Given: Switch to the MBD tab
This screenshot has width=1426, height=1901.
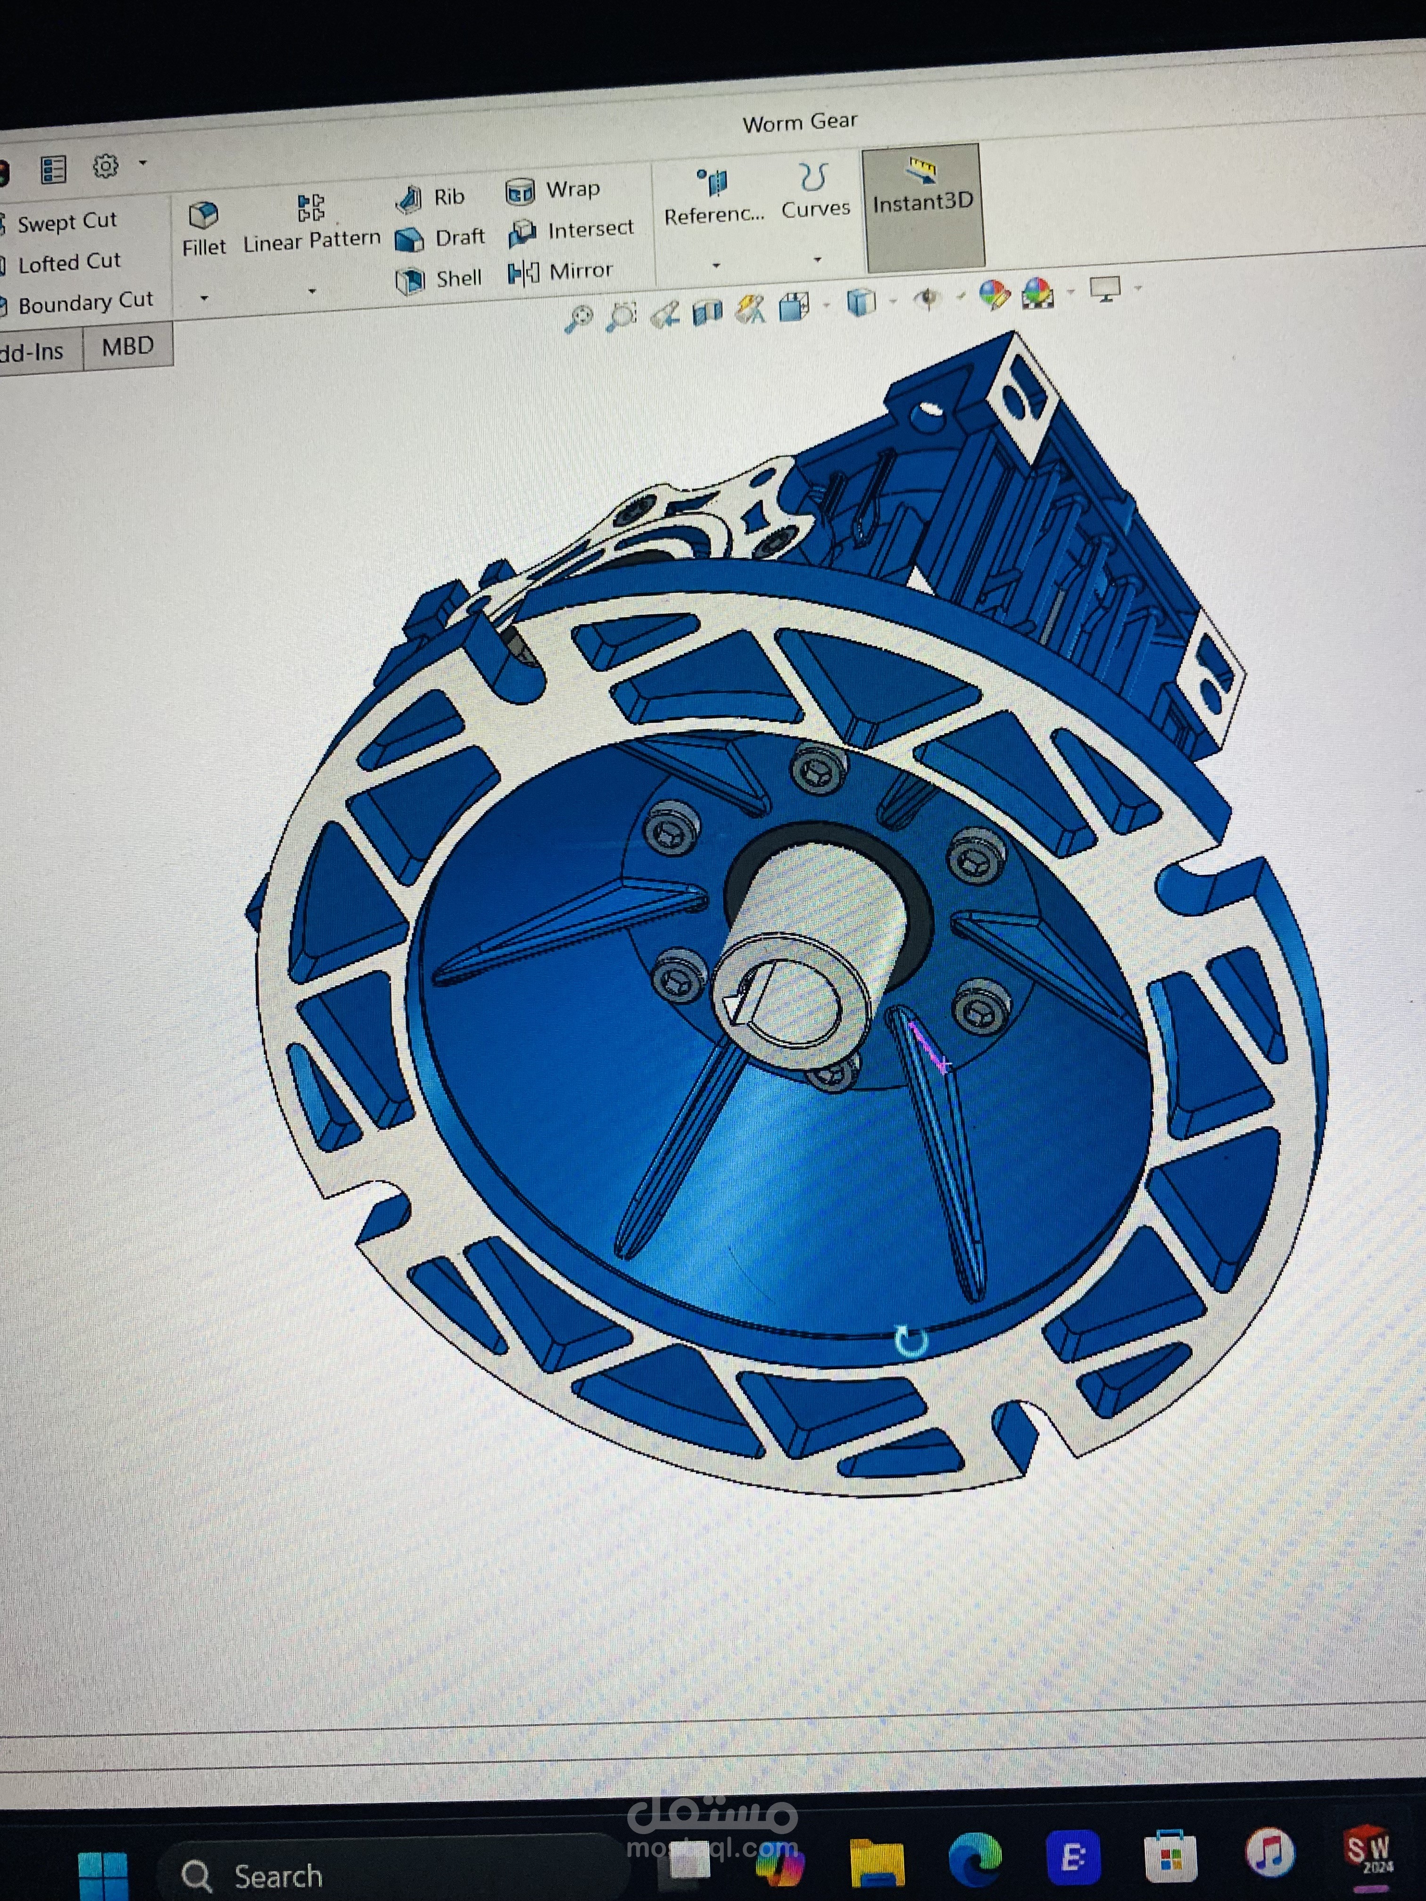Looking at the screenshot, I should tap(127, 347).
